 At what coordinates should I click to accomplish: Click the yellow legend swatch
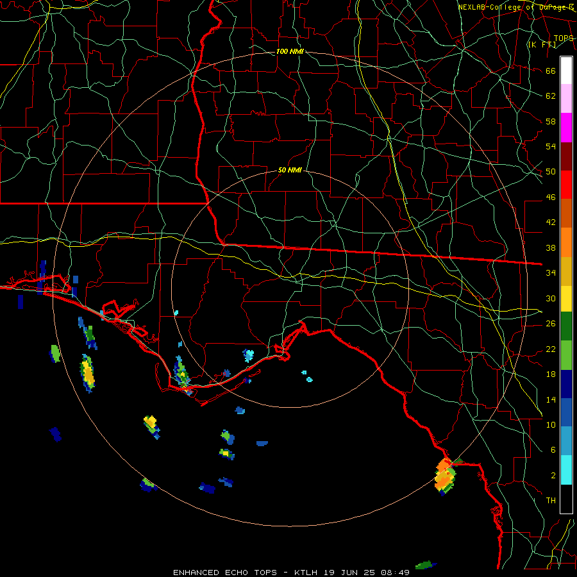566,298
